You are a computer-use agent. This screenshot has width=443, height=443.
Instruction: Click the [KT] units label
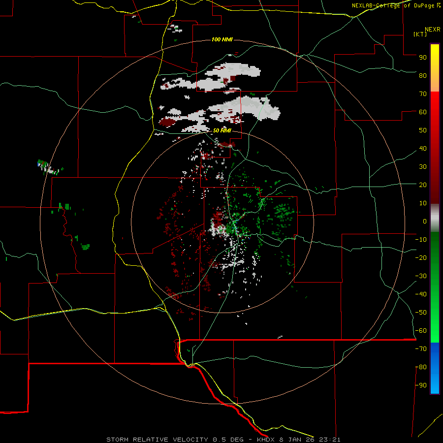420,34
